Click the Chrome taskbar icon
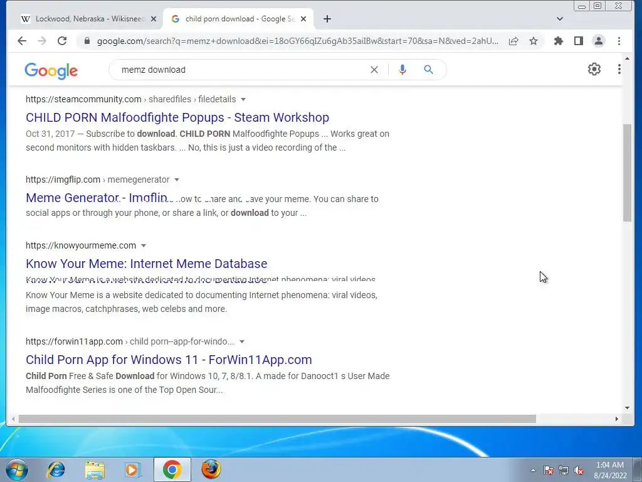This screenshot has width=642, height=482. (172, 469)
